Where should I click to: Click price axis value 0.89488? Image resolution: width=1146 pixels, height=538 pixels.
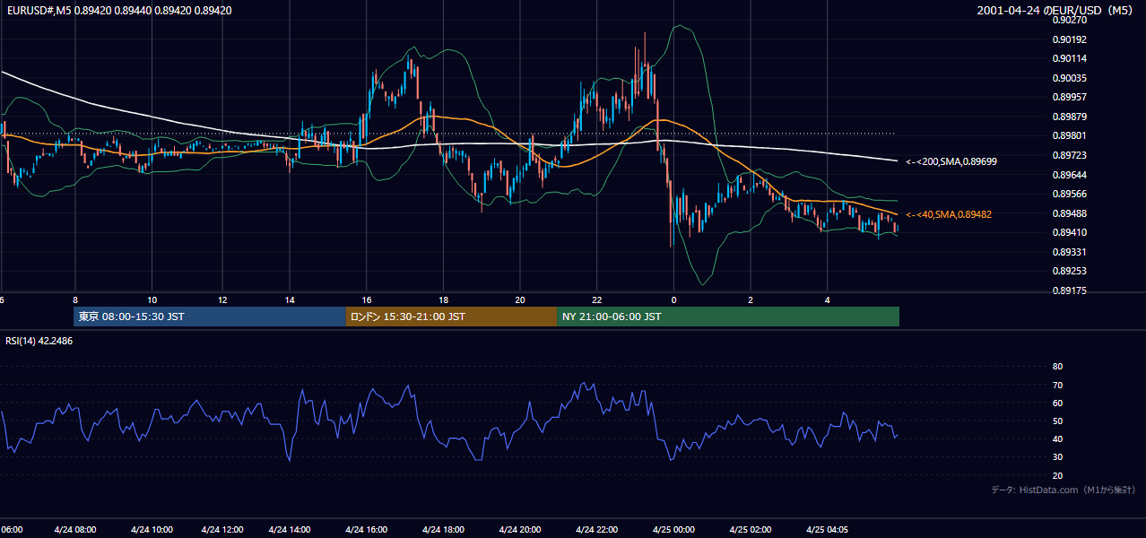pyautogui.click(x=1069, y=213)
